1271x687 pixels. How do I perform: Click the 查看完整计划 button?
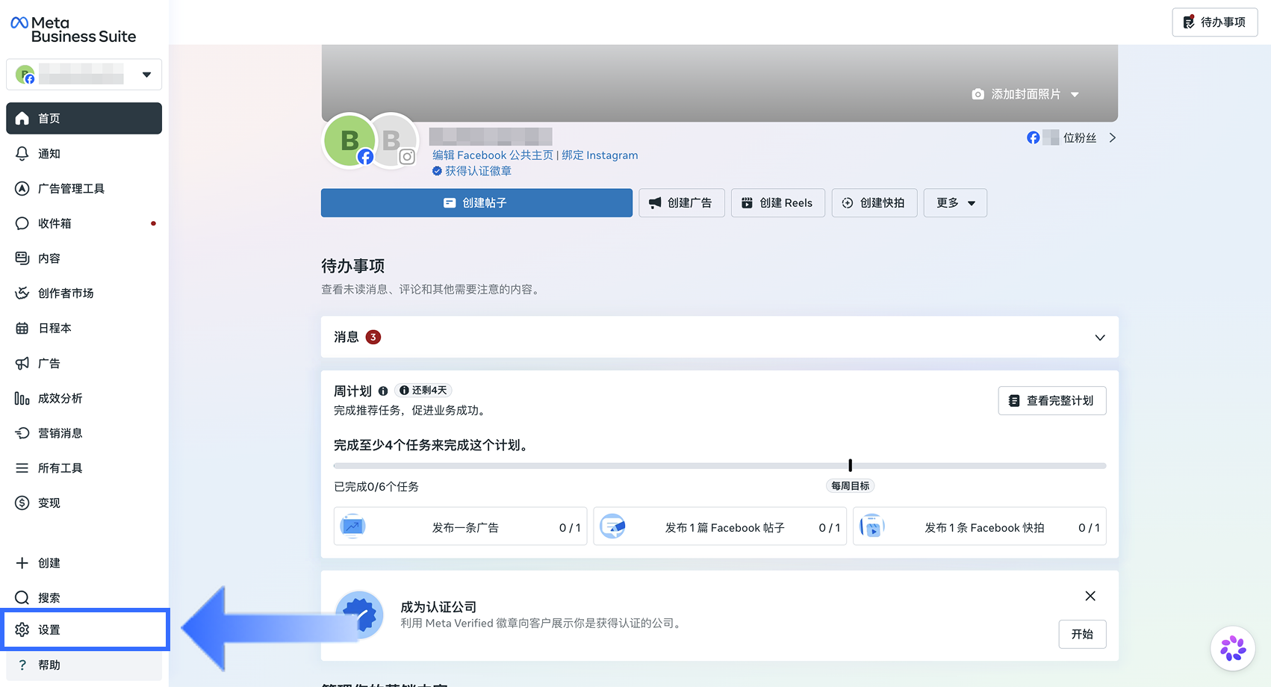coord(1052,401)
